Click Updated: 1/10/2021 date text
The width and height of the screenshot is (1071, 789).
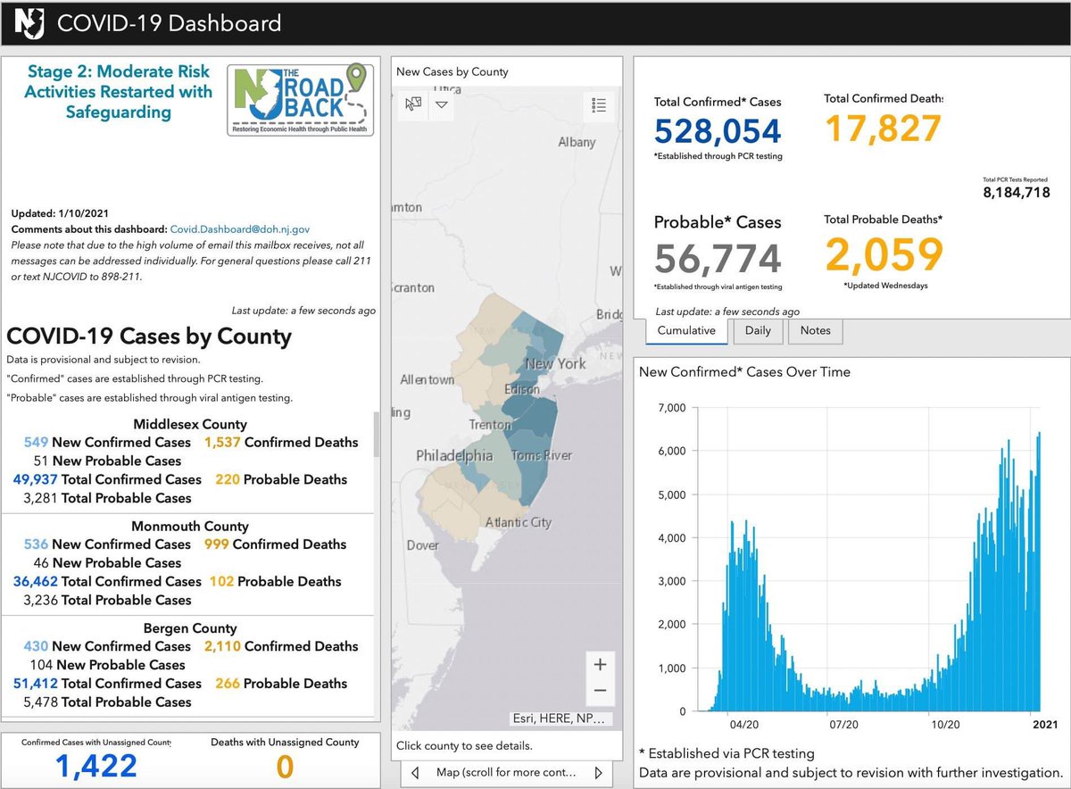tap(60, 214)
